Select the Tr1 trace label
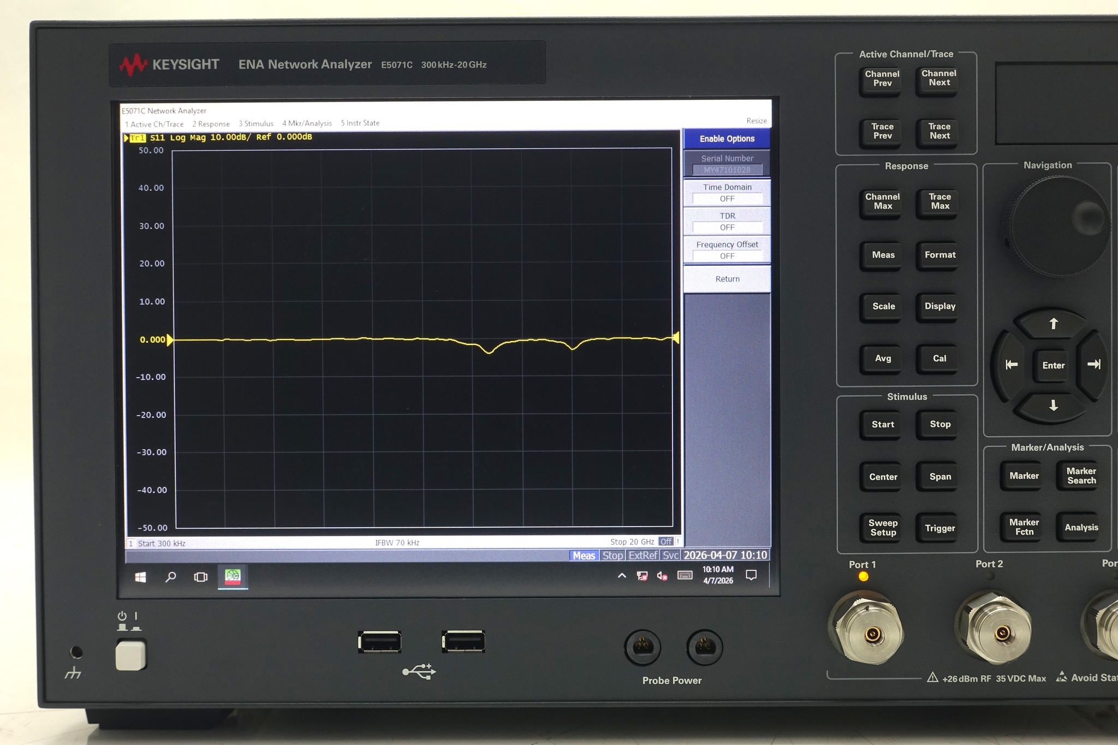Screen dimensions: 1118x745 tap(138, 138)
